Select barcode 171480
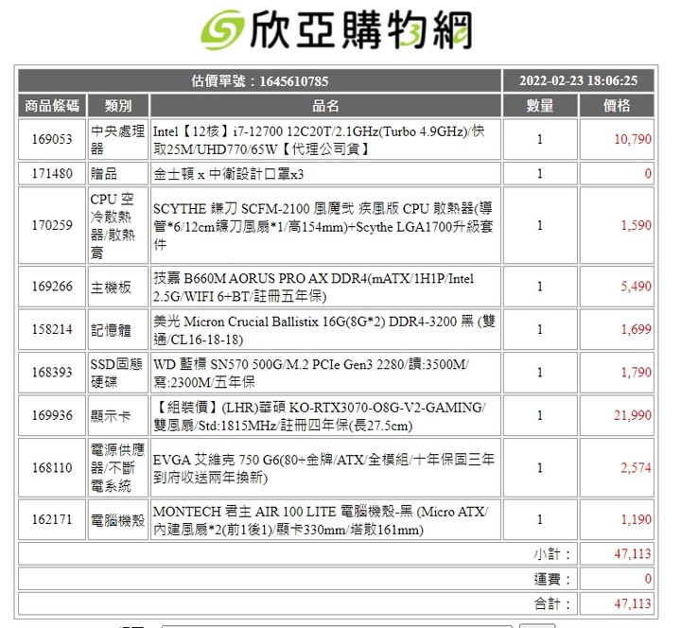 [x=52, y=174]
